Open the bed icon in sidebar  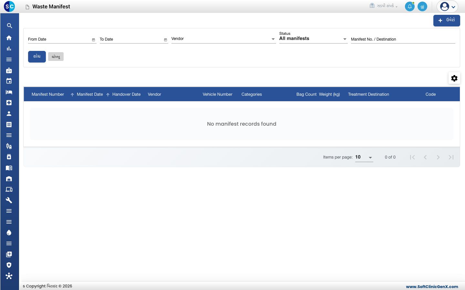tap(9, 92)
